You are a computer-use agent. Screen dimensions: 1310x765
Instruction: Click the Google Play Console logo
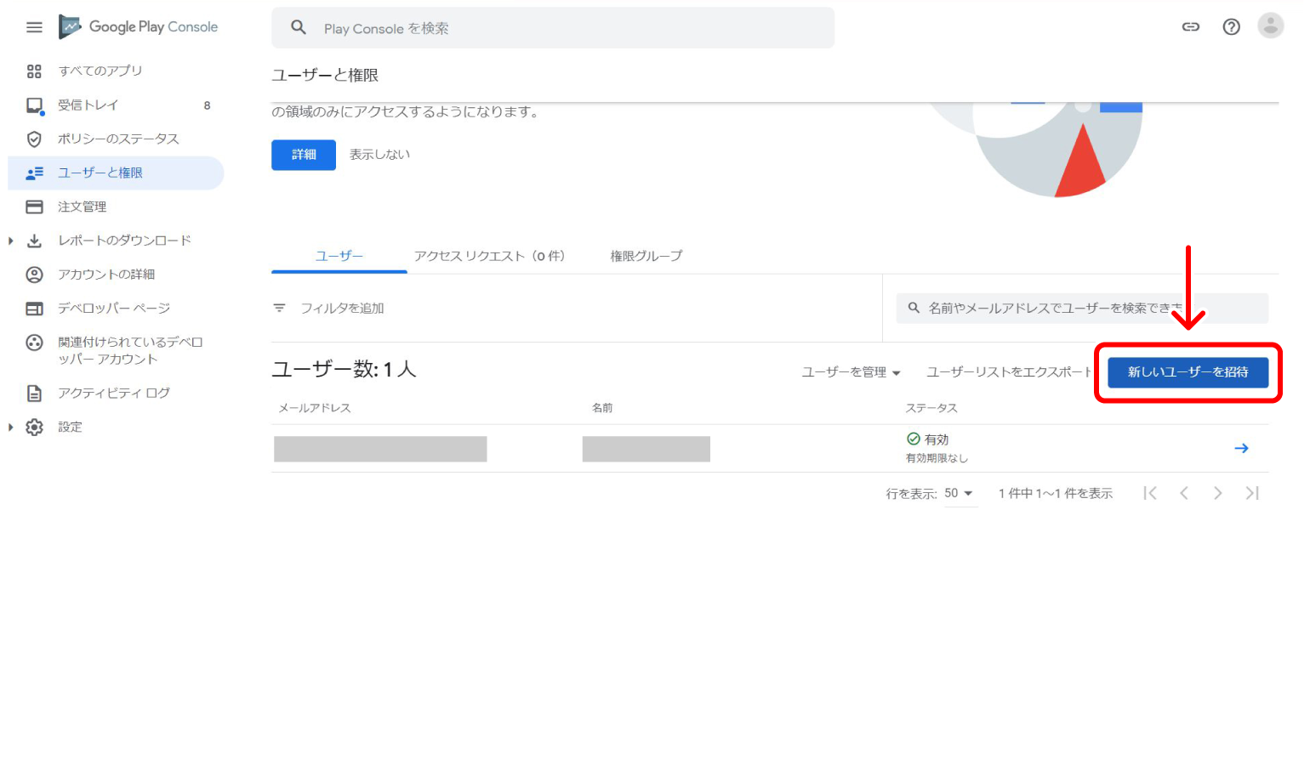point(139,27)
